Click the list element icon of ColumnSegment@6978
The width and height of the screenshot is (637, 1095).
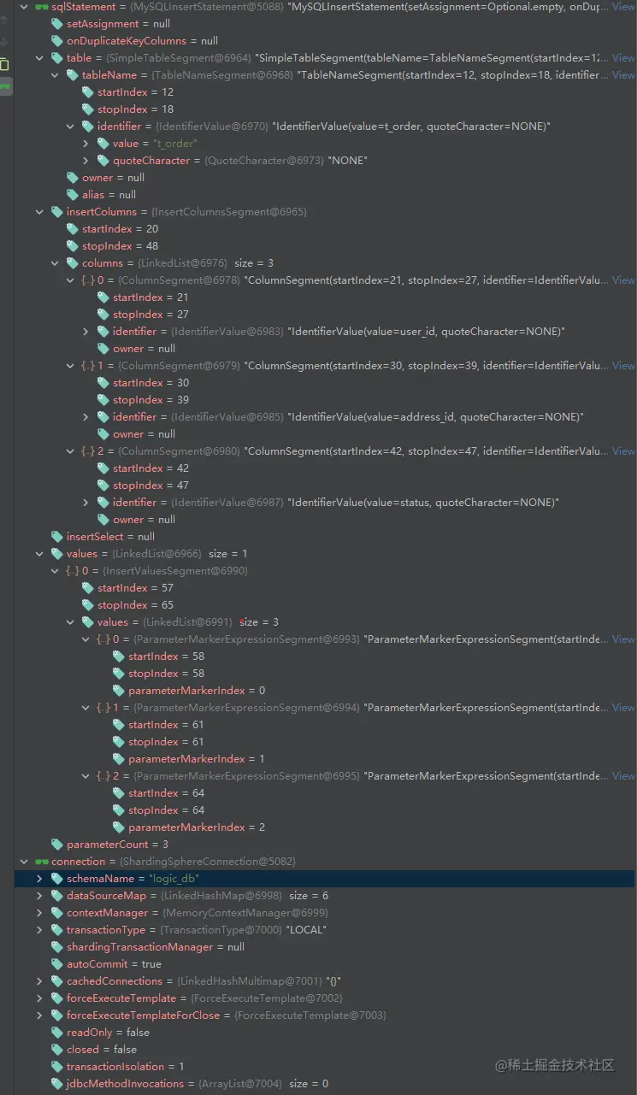(x=88, y=280)
